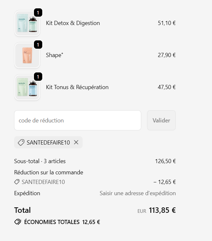Open the Kit Tonus & Récupération thumbnail

click(27, 87)
